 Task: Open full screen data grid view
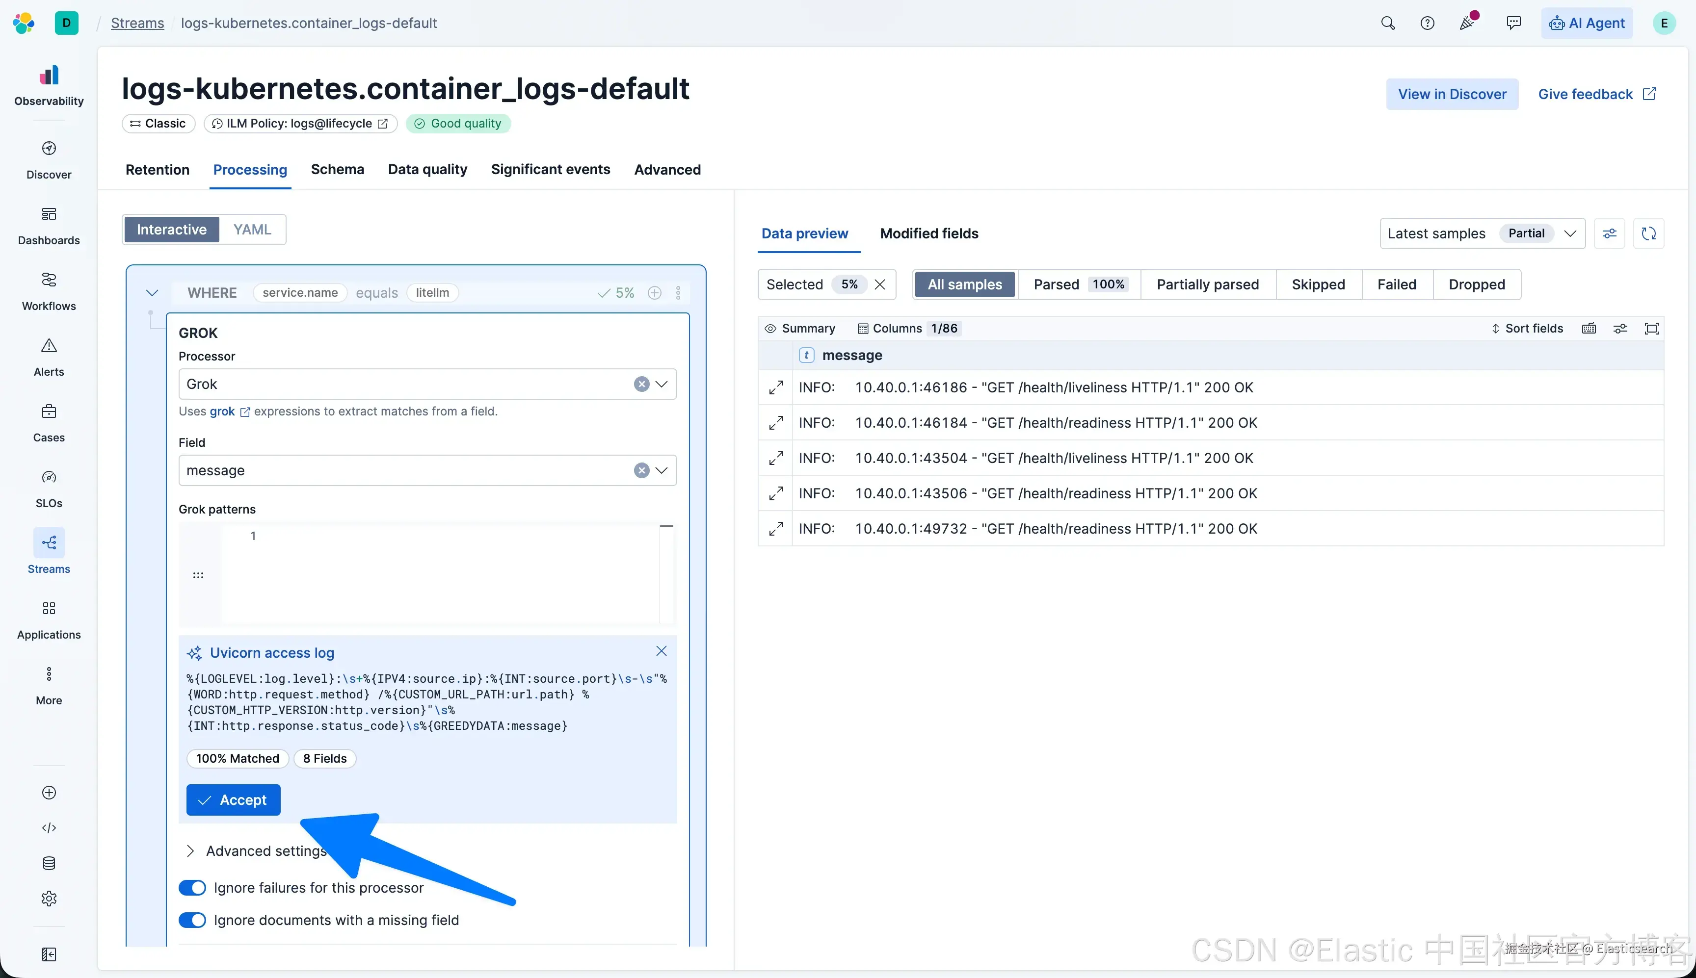click(1651, 329)
